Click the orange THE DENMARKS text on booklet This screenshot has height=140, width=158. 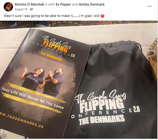coord(51,57)
